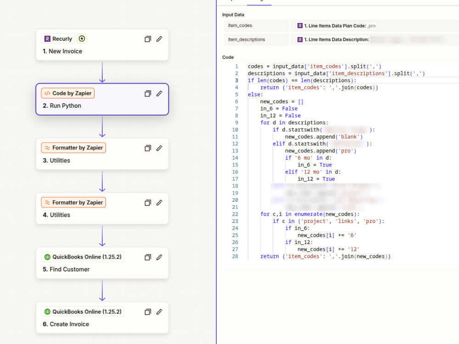
Task: Click the new_codes[i] += '6' line
Action: click(x=327, y=235)
